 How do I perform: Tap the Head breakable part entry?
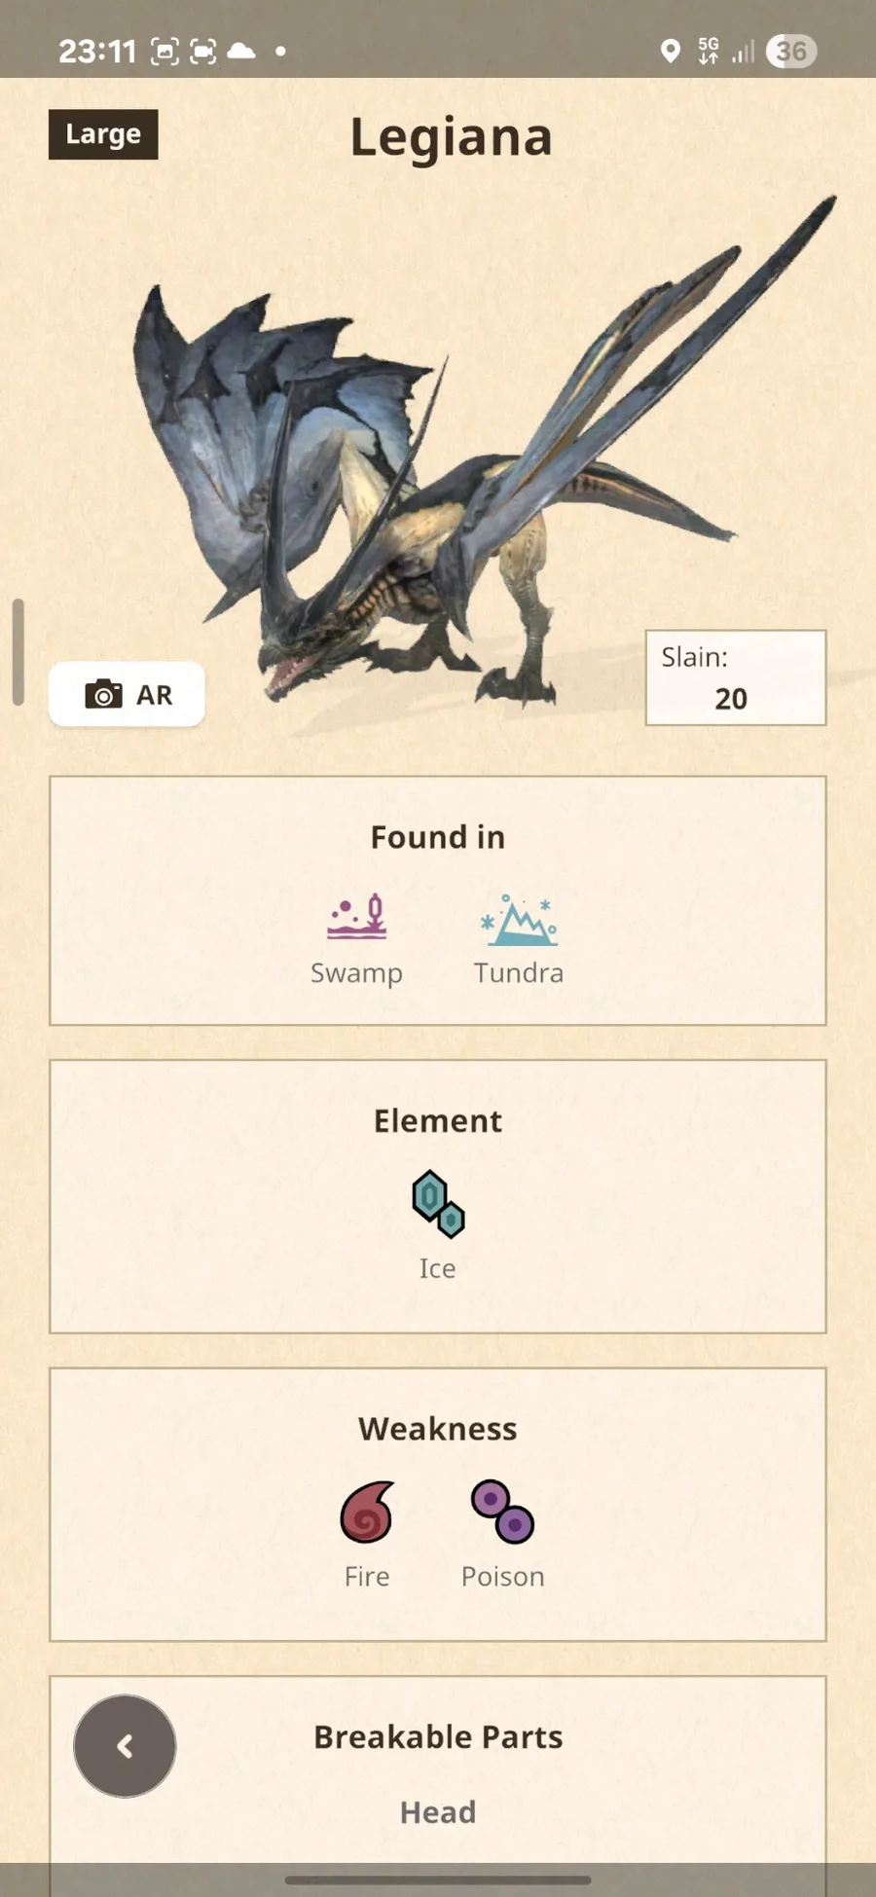(438, 1812)
